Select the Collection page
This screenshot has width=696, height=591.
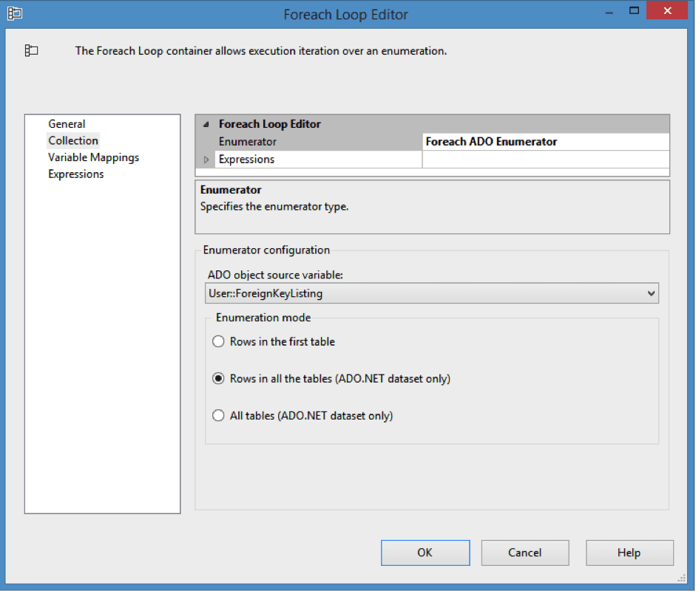(x=73, y=140)
